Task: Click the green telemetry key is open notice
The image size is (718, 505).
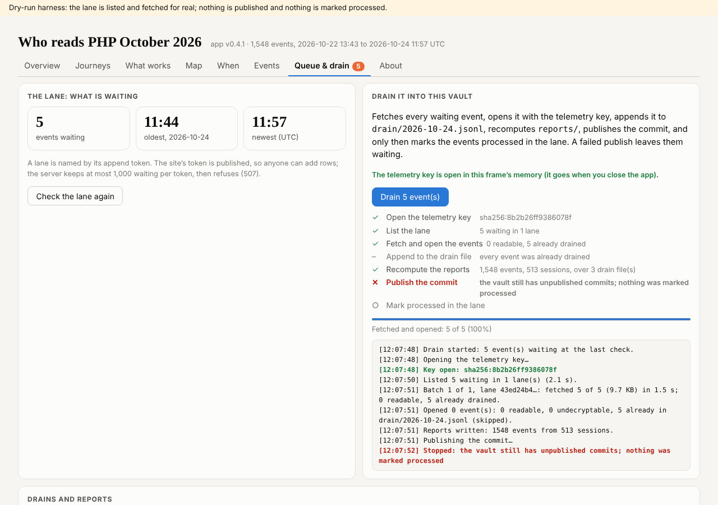Action: [x=515, y=175]
